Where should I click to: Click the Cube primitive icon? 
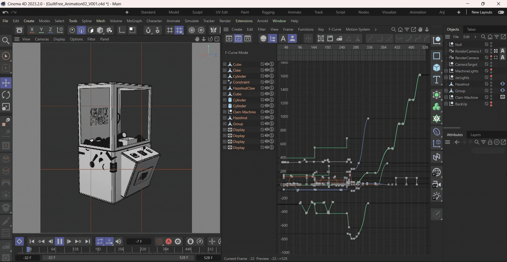tap(436, 68)
